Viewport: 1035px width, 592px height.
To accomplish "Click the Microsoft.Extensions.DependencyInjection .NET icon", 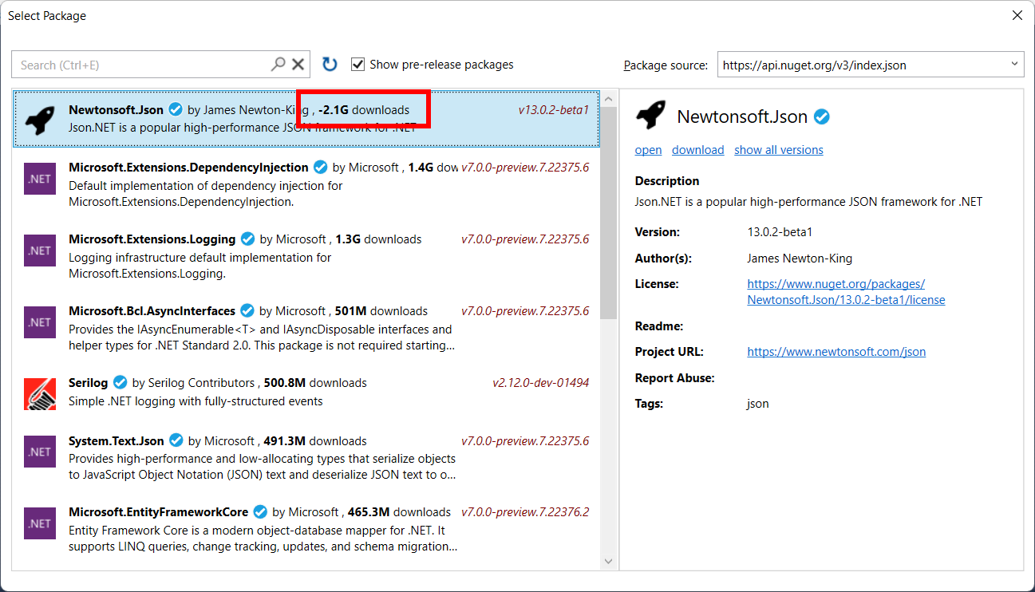I will 40,179.
